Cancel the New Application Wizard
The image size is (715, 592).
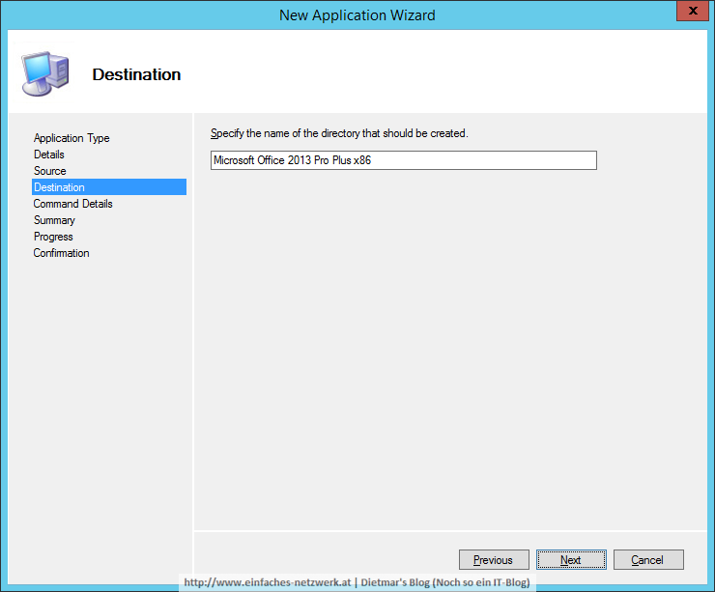(x=648, y=559)
